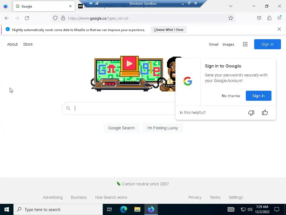Viewport: 286px width, 215px height.
Task: Open the Business footer link
Action: (79, 197)
